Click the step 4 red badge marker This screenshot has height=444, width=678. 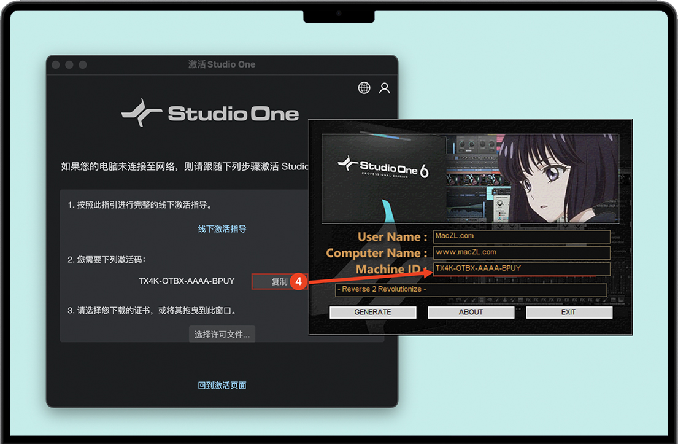pos(298,281)
